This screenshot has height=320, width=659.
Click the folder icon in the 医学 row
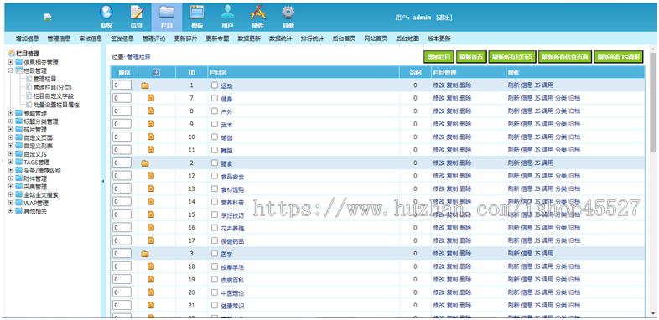coord(144,254)
